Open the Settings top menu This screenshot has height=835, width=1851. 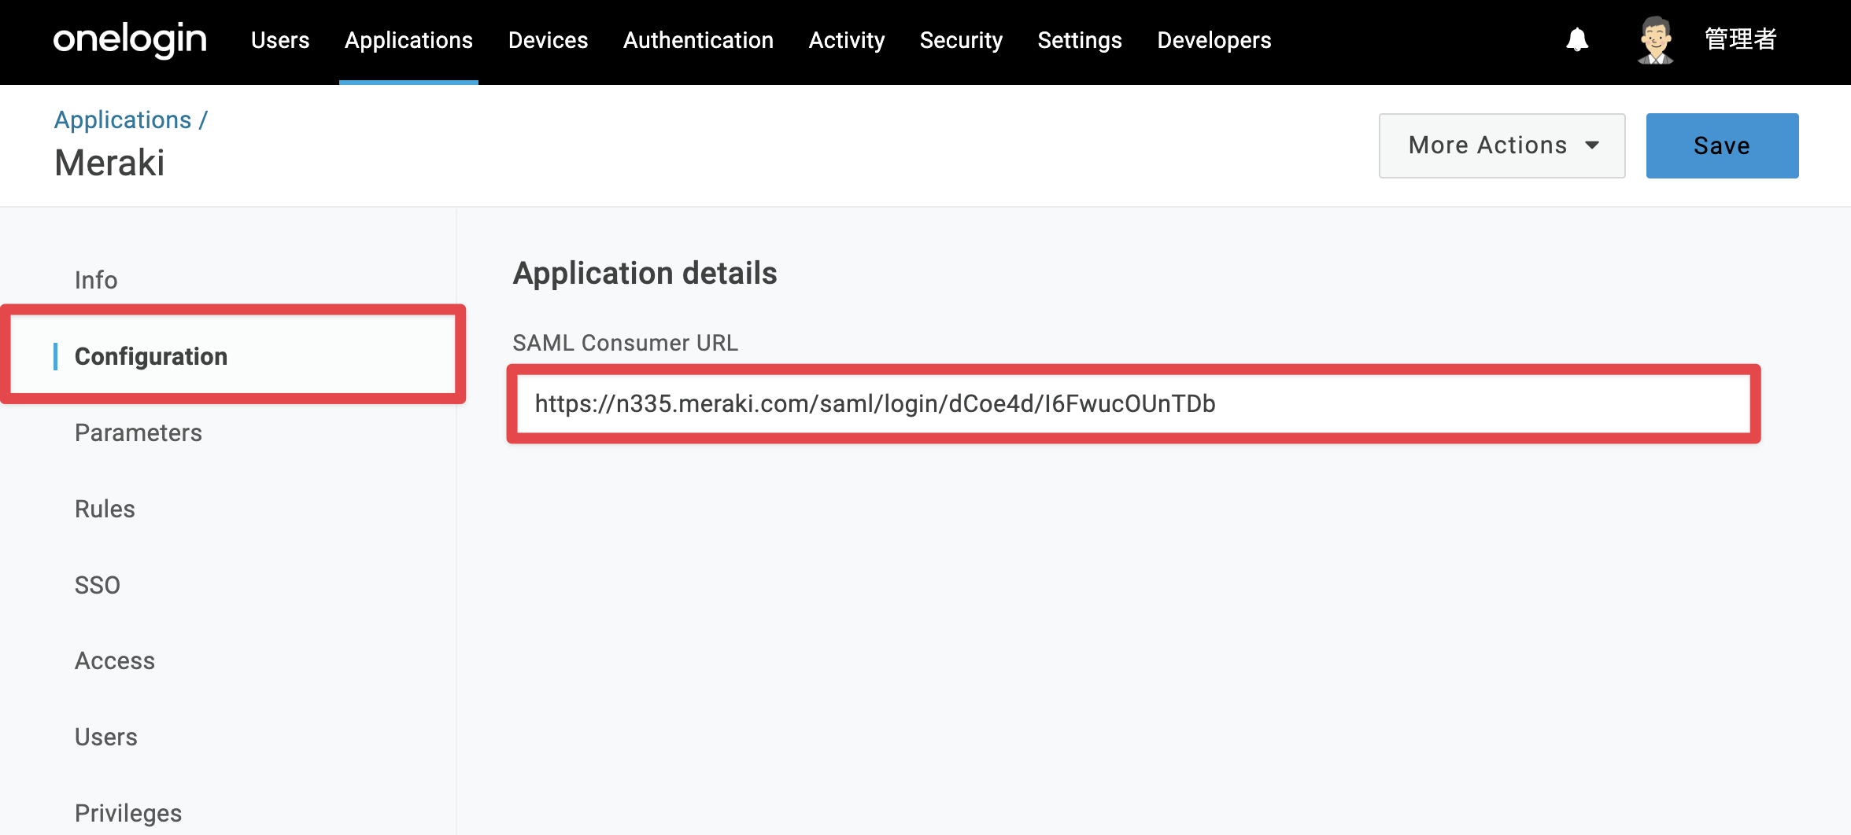click(1080, 40)
